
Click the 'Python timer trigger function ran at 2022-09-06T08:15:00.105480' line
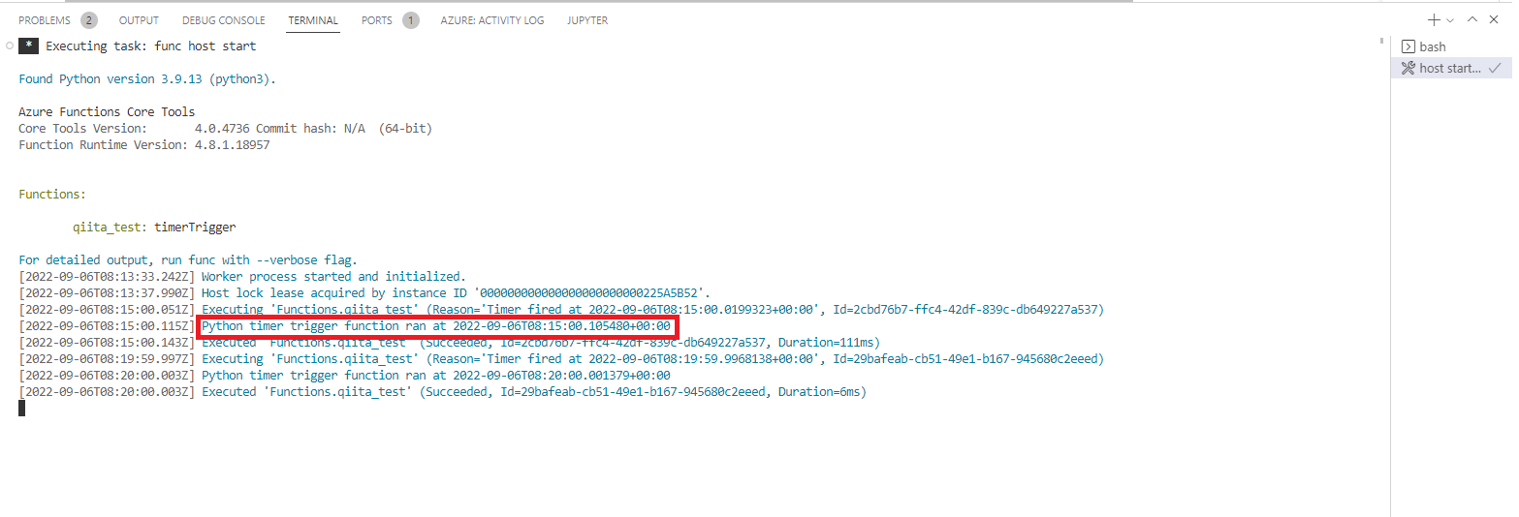436,325
